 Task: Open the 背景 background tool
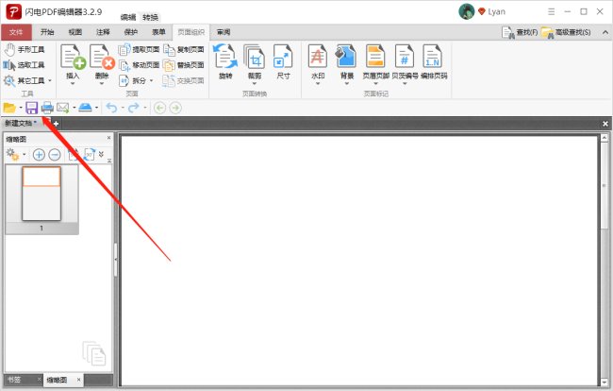(x=346, y=60)
